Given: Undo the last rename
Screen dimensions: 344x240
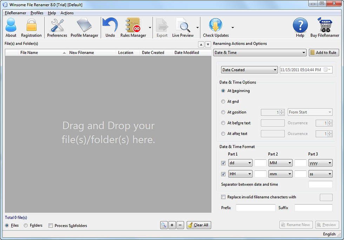Looking at the screenshot, I should pos(110,28).
